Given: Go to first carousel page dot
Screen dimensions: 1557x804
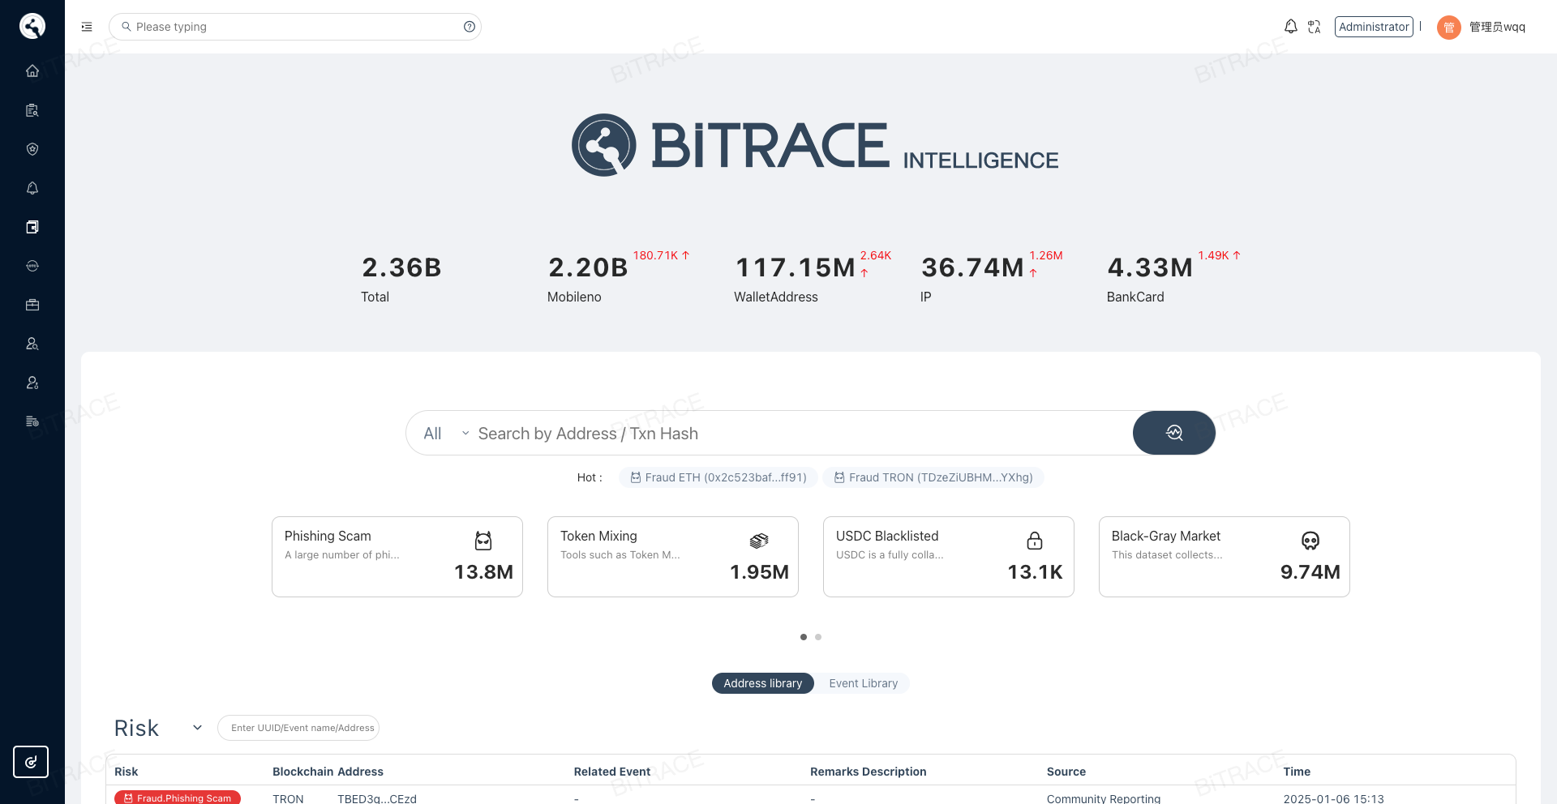Looking at the screenshot, I should [x=804, y=637].
